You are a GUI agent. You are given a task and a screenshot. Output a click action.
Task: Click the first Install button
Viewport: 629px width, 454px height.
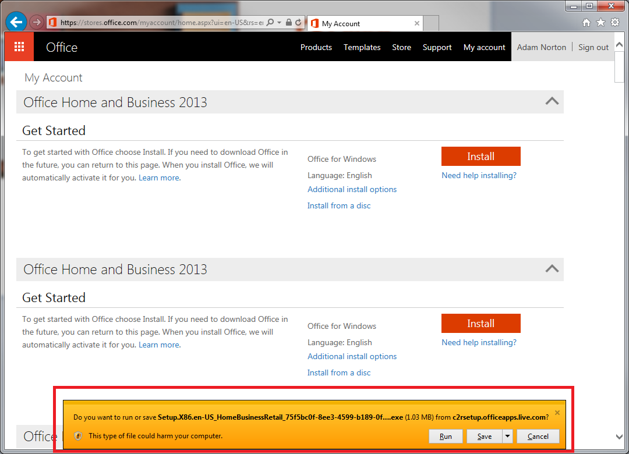[481, 157]
